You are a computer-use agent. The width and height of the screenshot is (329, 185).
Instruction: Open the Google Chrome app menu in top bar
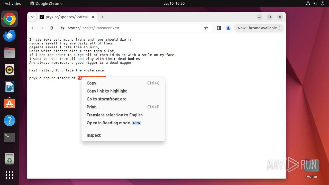pyautogui.click(x=46, y=3)
